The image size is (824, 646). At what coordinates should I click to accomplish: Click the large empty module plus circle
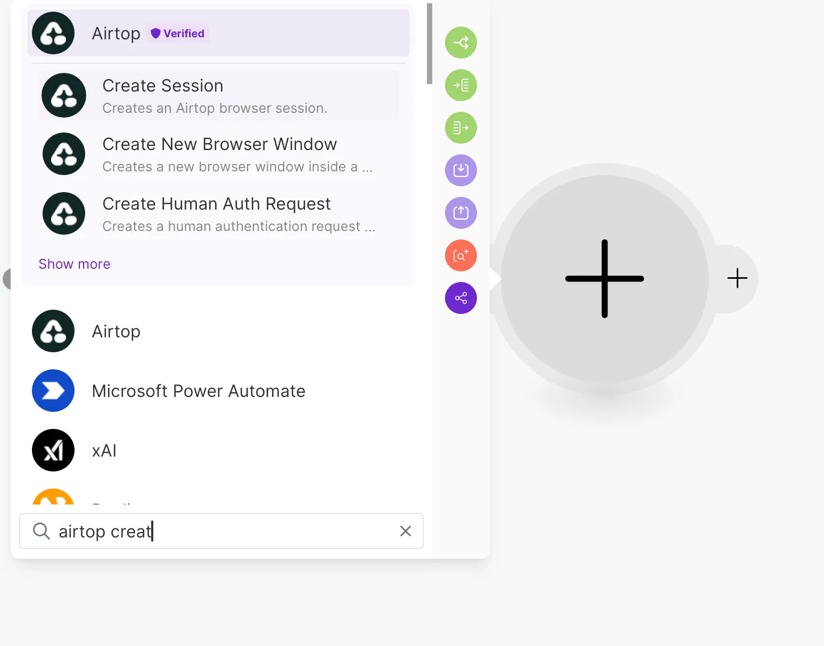click(x=605, y=279)
